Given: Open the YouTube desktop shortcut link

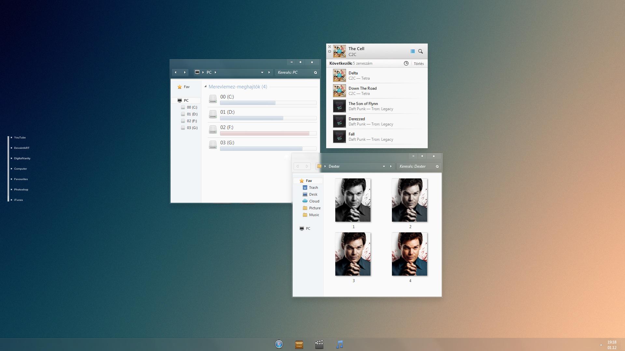Looking at the screenshot, I should coord(20,137).
